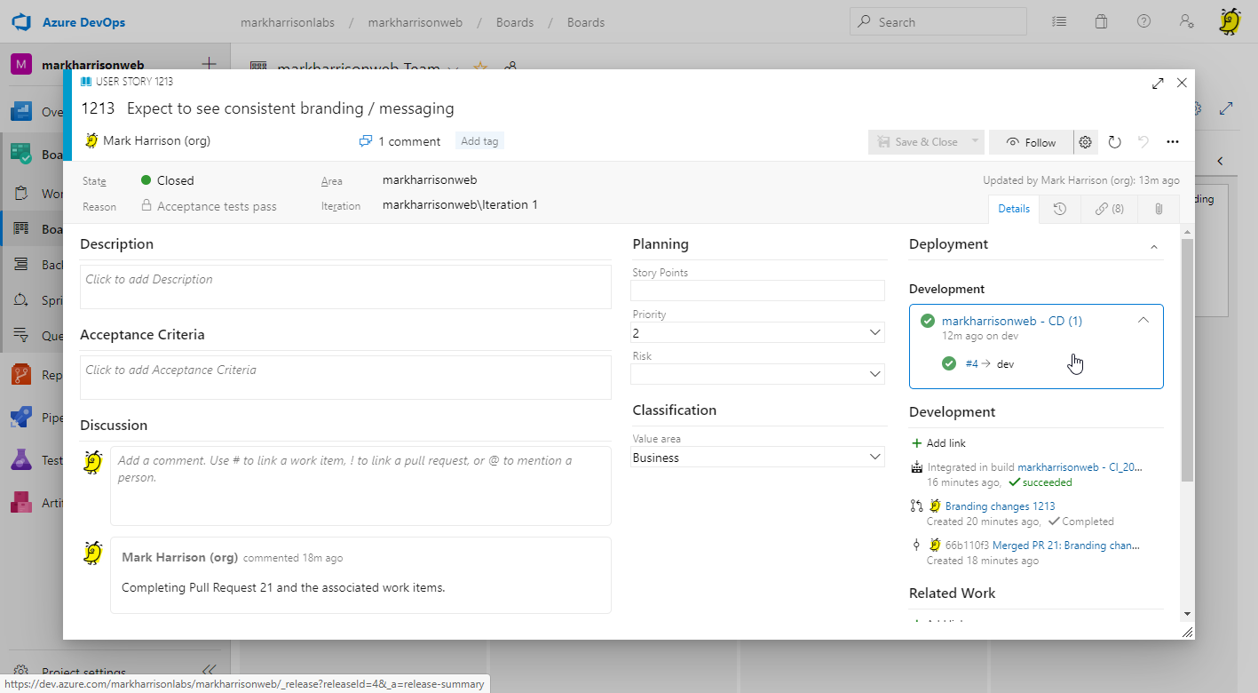Open the History tab icon

pyautogui.click(x=1059, y=209)
